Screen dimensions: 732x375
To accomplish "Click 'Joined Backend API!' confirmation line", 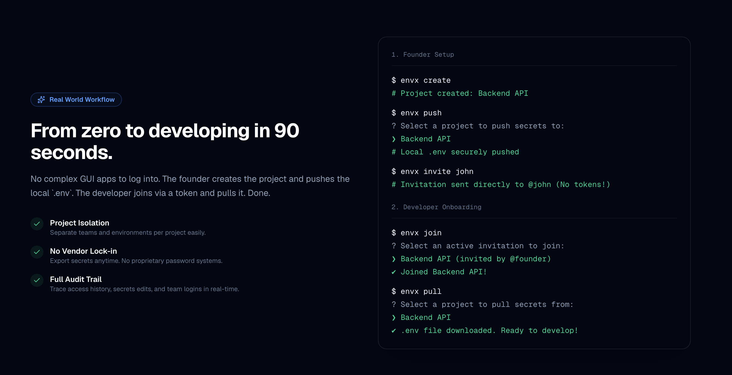I will 439,272.
